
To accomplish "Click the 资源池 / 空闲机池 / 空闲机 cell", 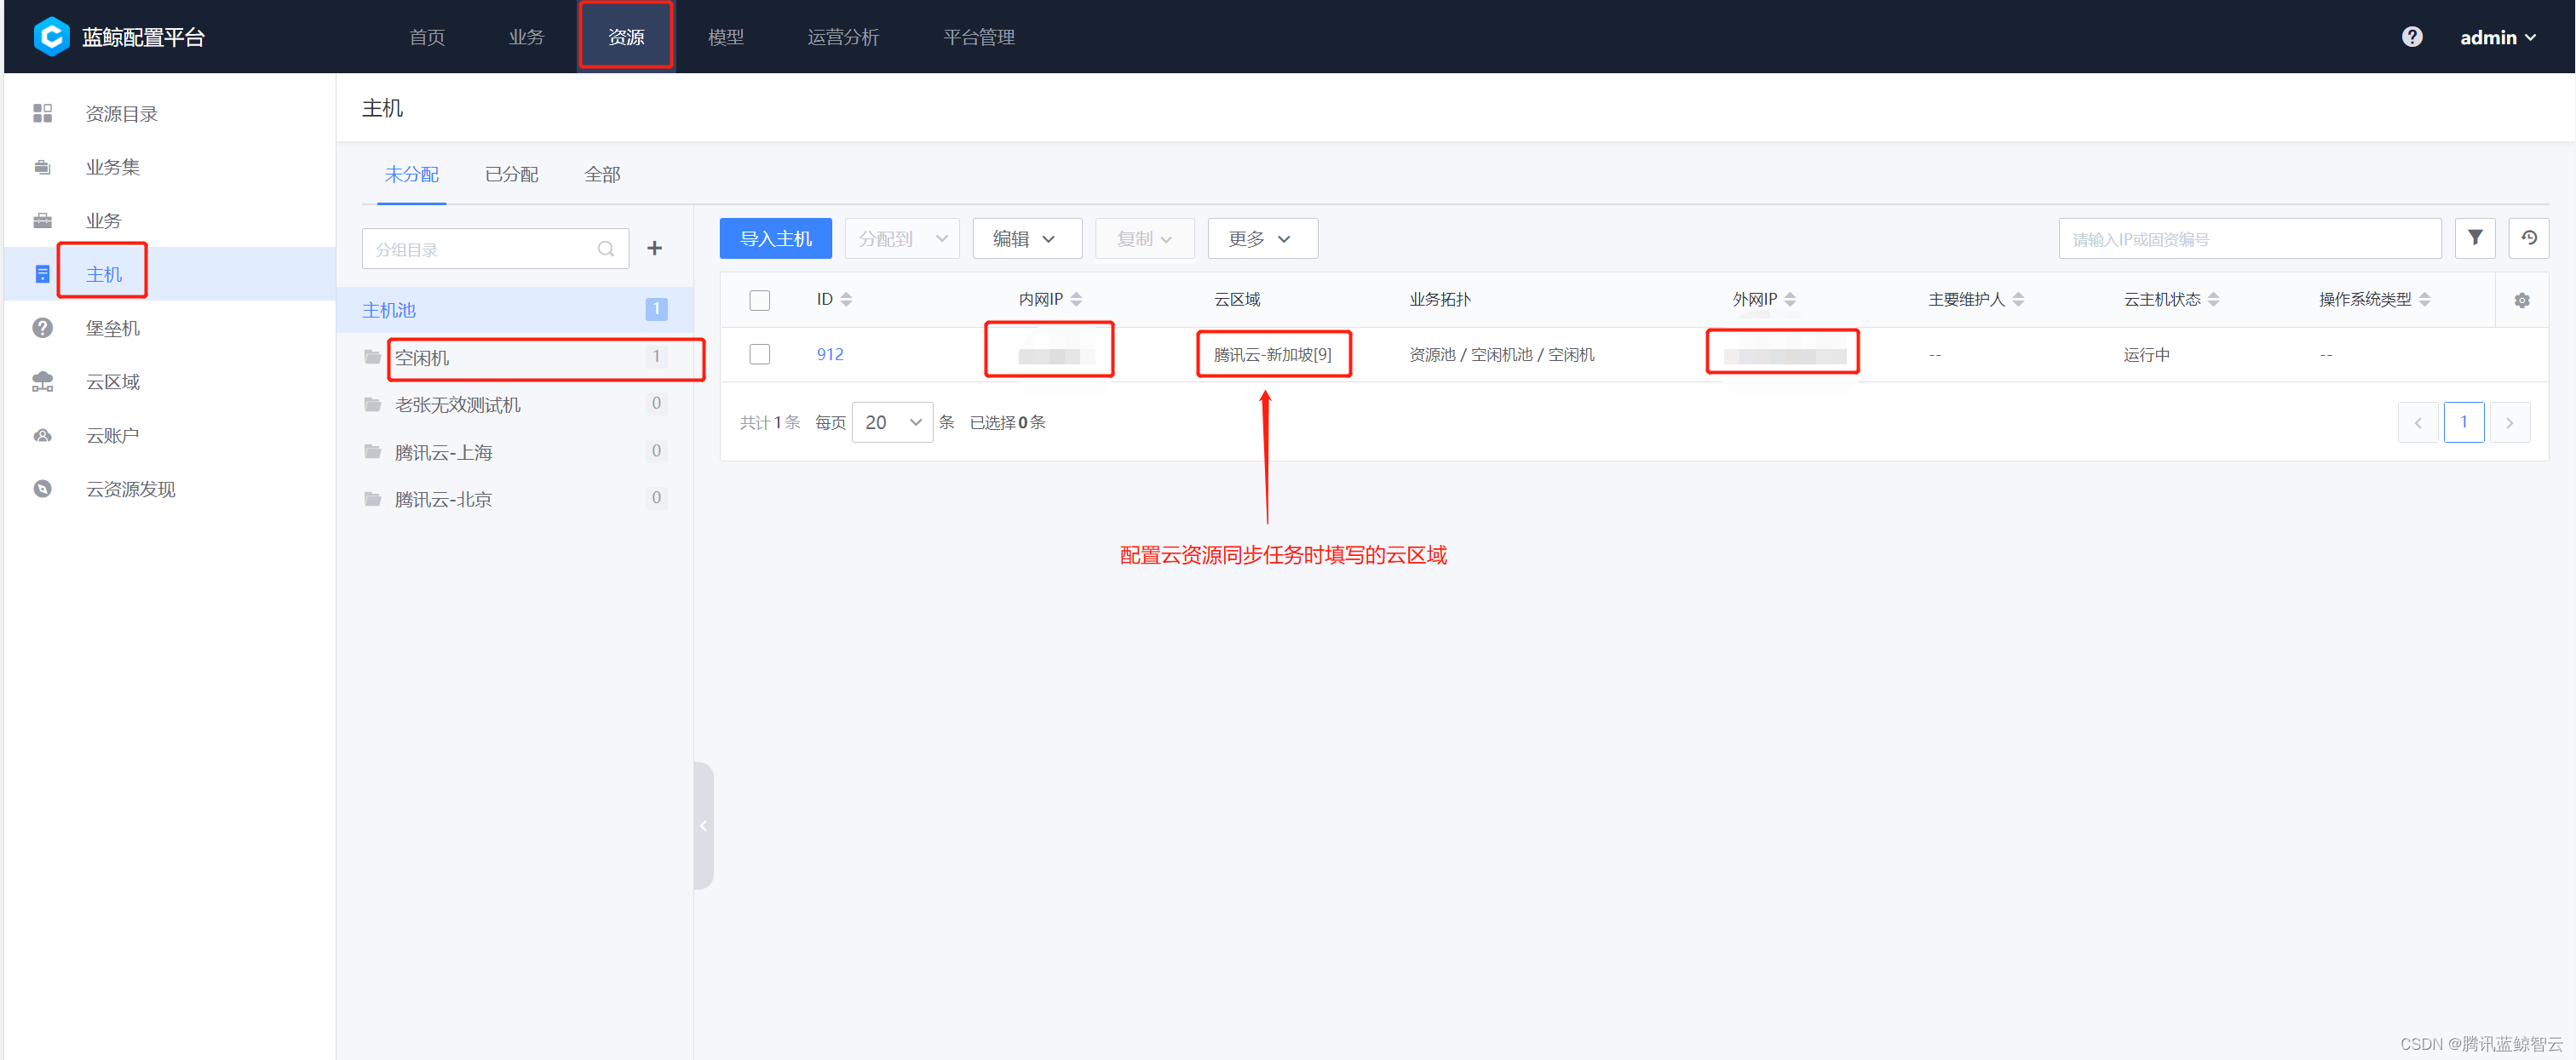I will pyautogui.click(x=1501, y=353).
